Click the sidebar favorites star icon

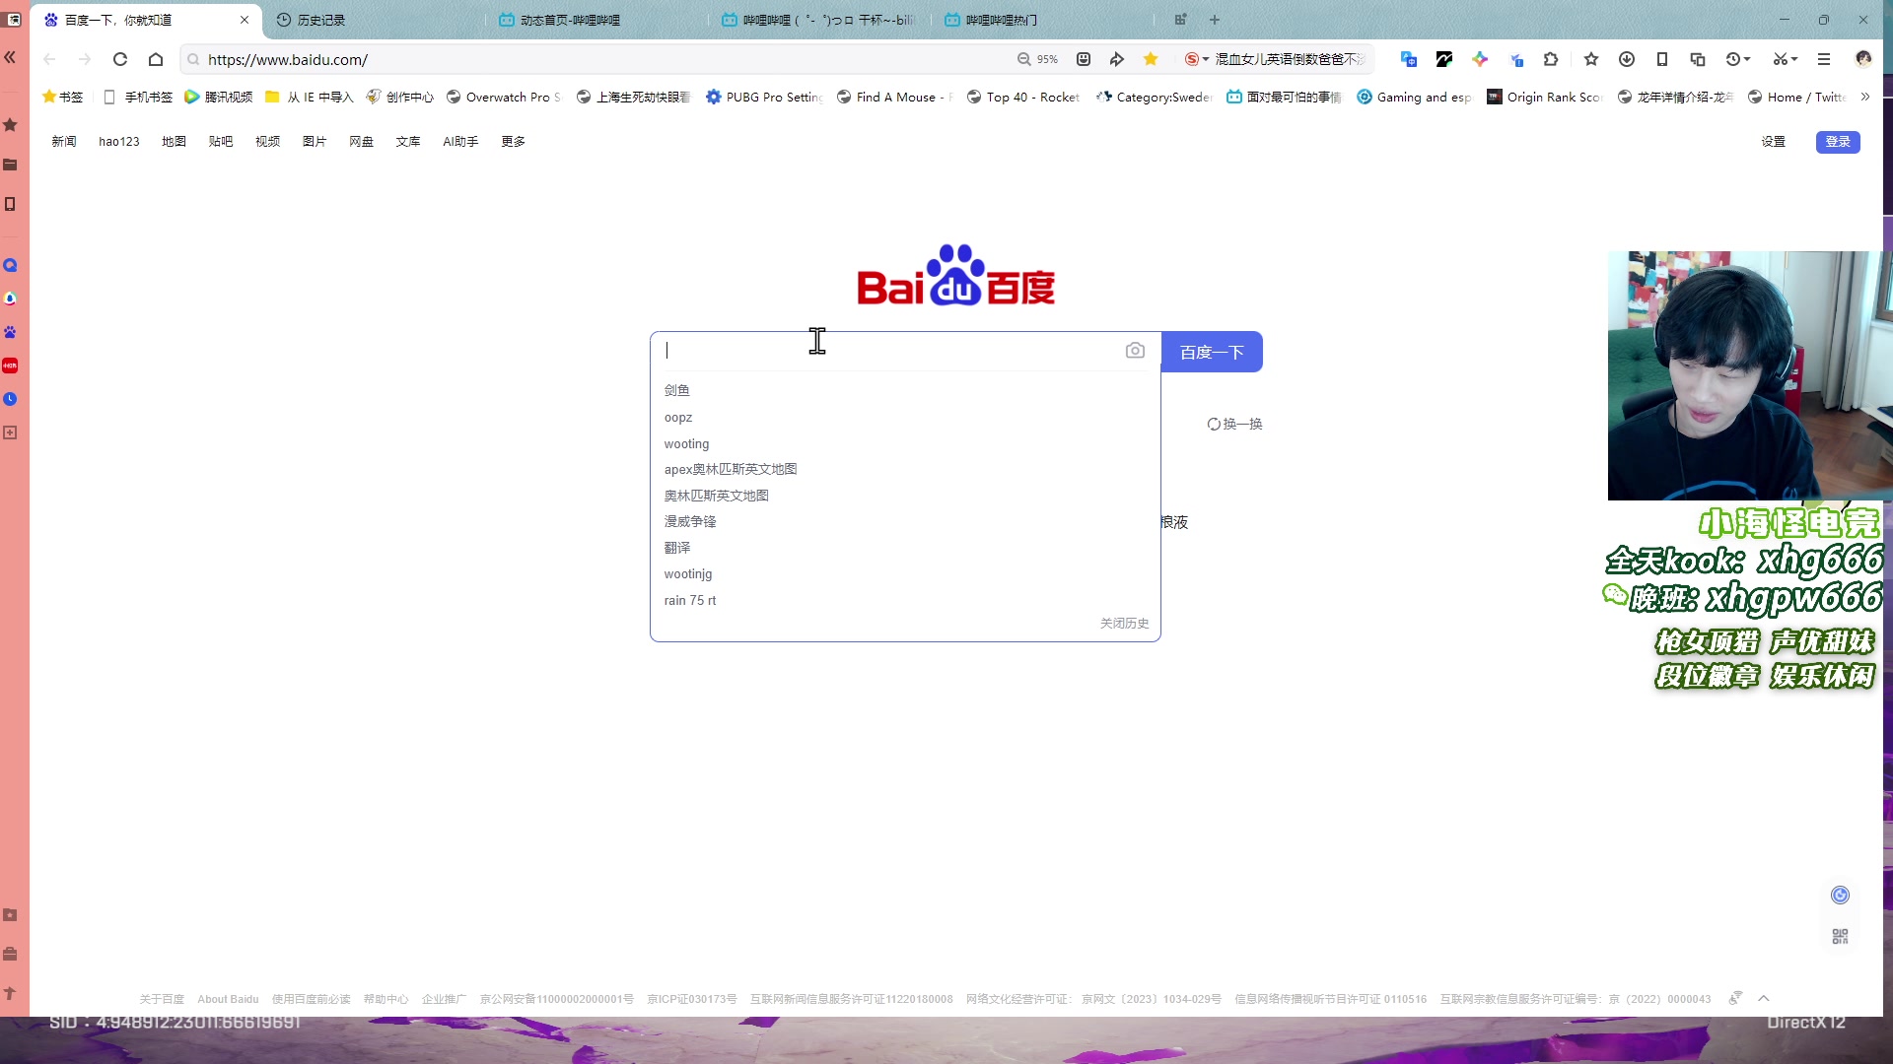tap(10, 125)
